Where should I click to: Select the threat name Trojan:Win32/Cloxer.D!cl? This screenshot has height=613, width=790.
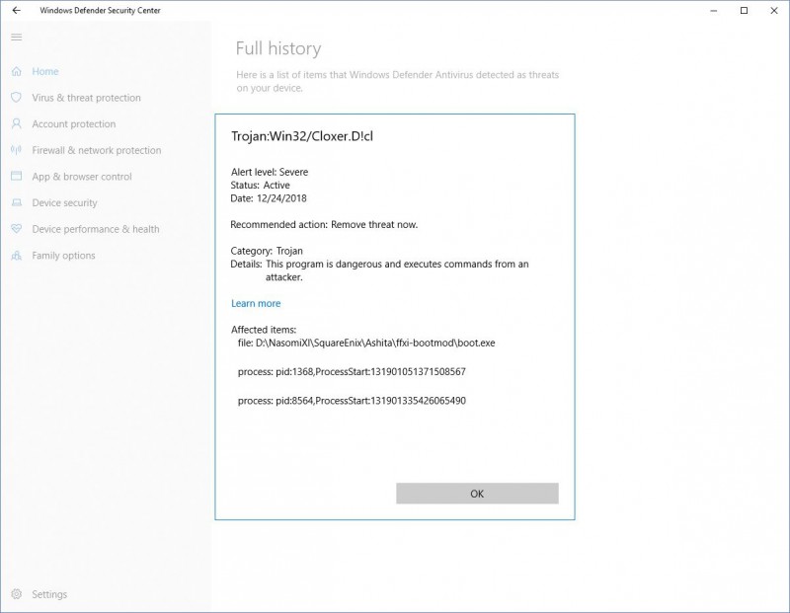coord(302,136)
